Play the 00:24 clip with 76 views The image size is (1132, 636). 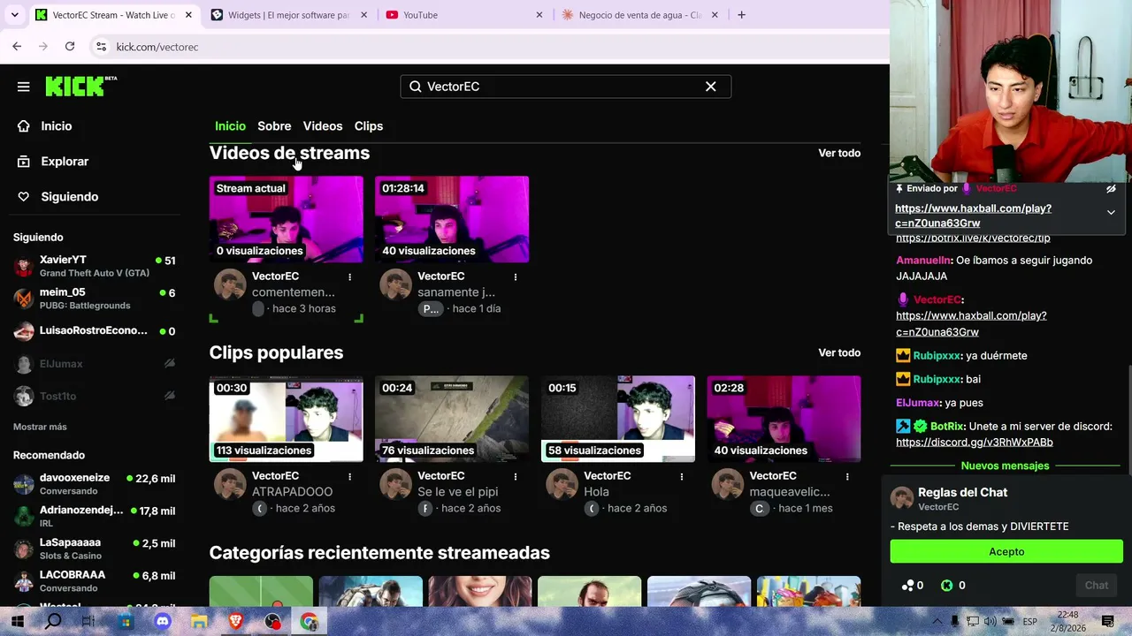(452, 419)
